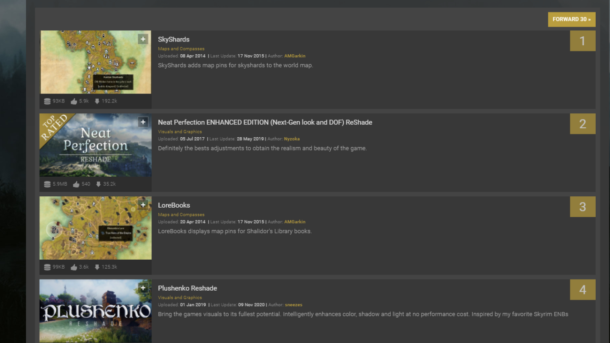Select Visuals and Graphics category under Plushenko Reshade
Image resolution: width=610 pixels, height=343 pixels.
pos(180,297)
